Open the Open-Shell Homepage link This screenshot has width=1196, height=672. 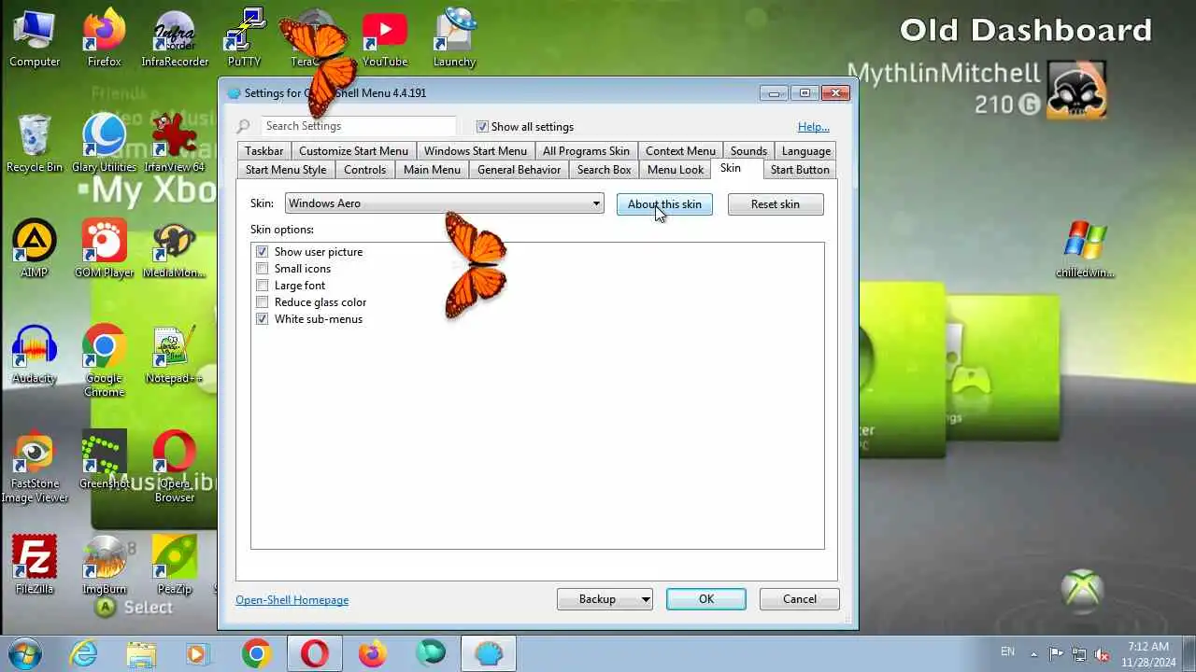tap(292, 600)
